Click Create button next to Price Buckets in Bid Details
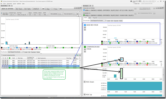Screen dimensions: 166x99 (108, 21)
